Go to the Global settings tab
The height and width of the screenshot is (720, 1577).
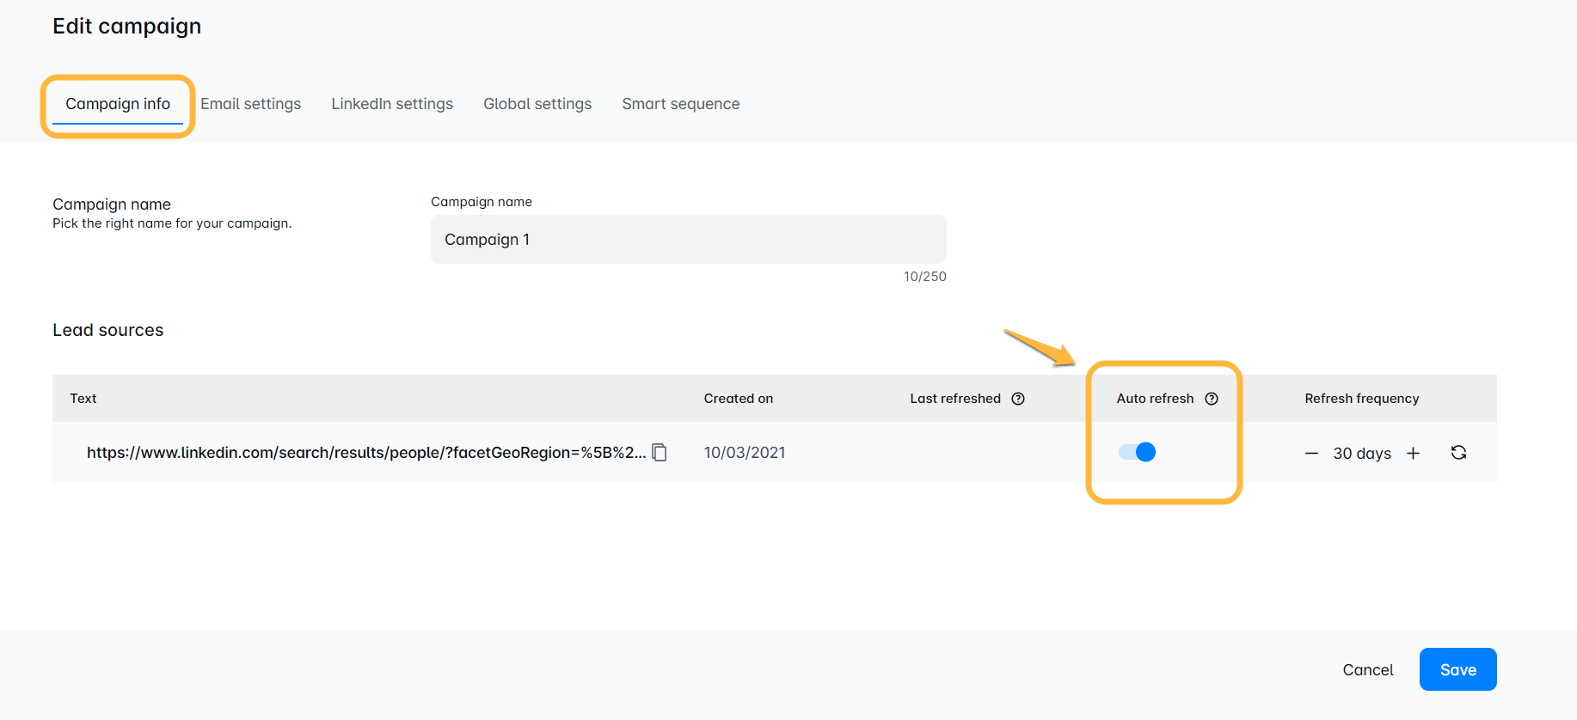(537, 104)
